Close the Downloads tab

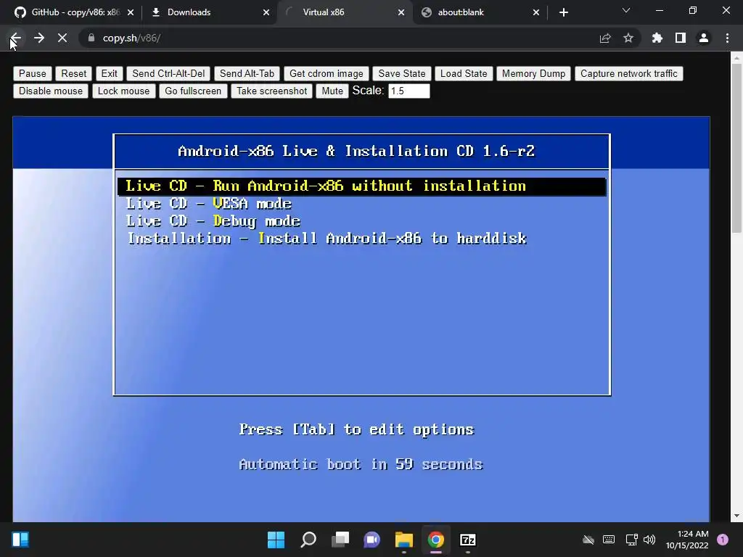coord(266,12)
